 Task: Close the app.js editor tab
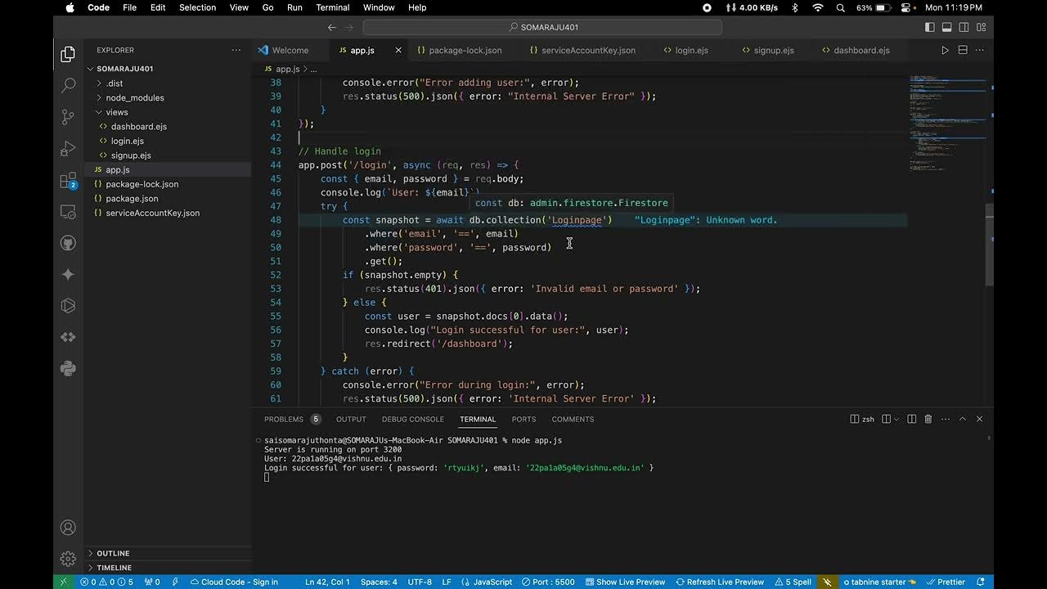pyautogui.click(x=398, y=50)
